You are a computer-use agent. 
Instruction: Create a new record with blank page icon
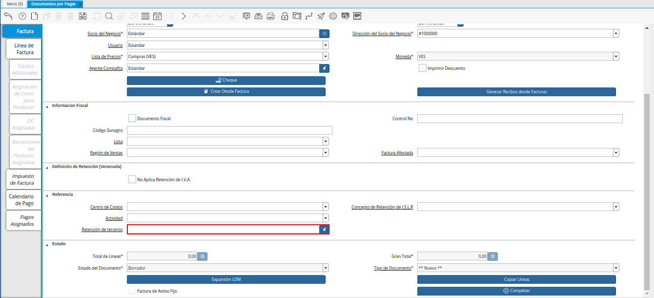34,16
